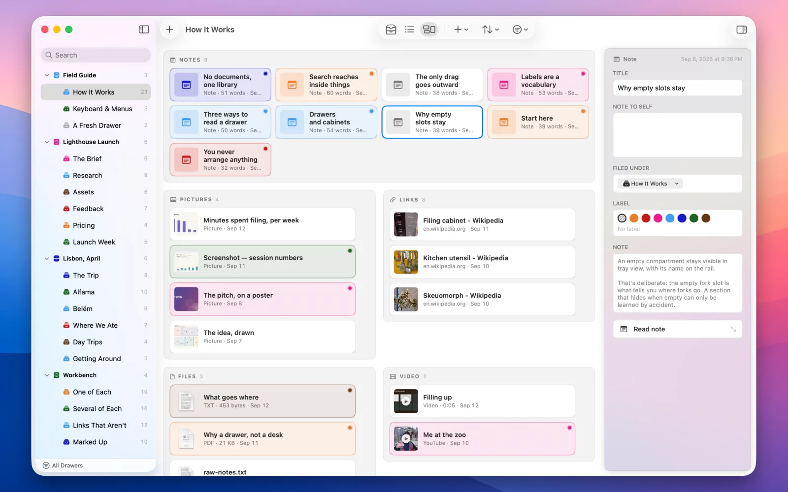Play the 'Filling up' video
Image resolution: width=788 pixels, height=492 pixels.
tap(406, 401)
